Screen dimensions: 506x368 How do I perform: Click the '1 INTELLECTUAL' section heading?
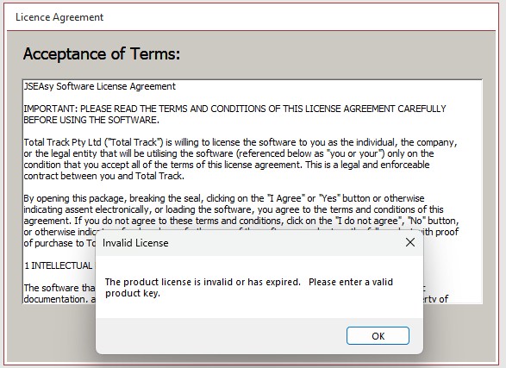59,265
